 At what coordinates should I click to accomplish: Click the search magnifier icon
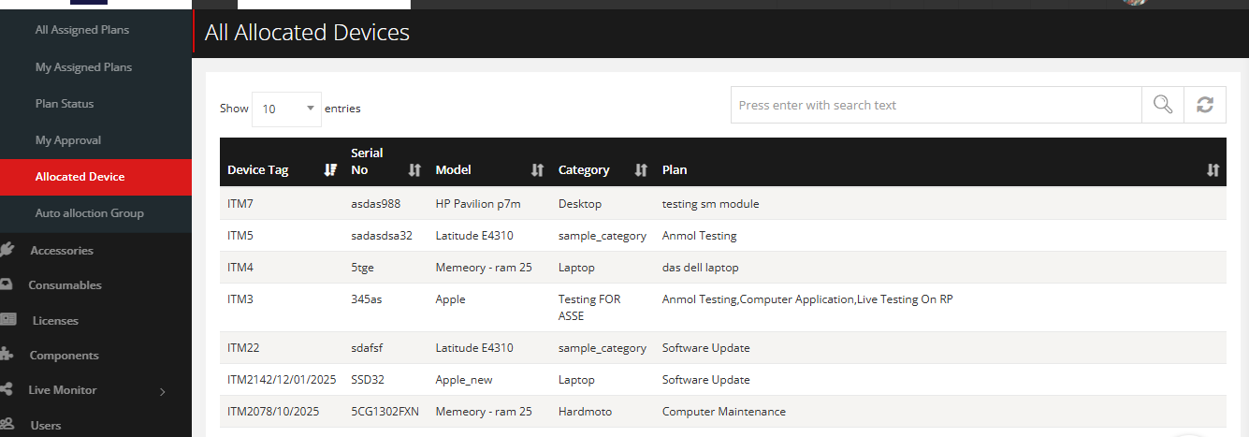tap(1163, 105)
